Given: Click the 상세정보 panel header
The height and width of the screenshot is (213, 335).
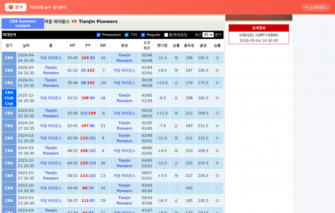Looking at the screenshot, I should 259,28.
